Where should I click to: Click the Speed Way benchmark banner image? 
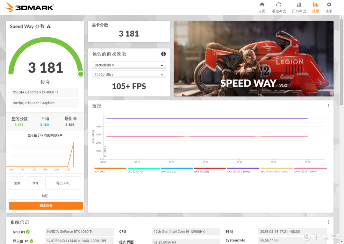pyautogui.click(x=254, y=59)
